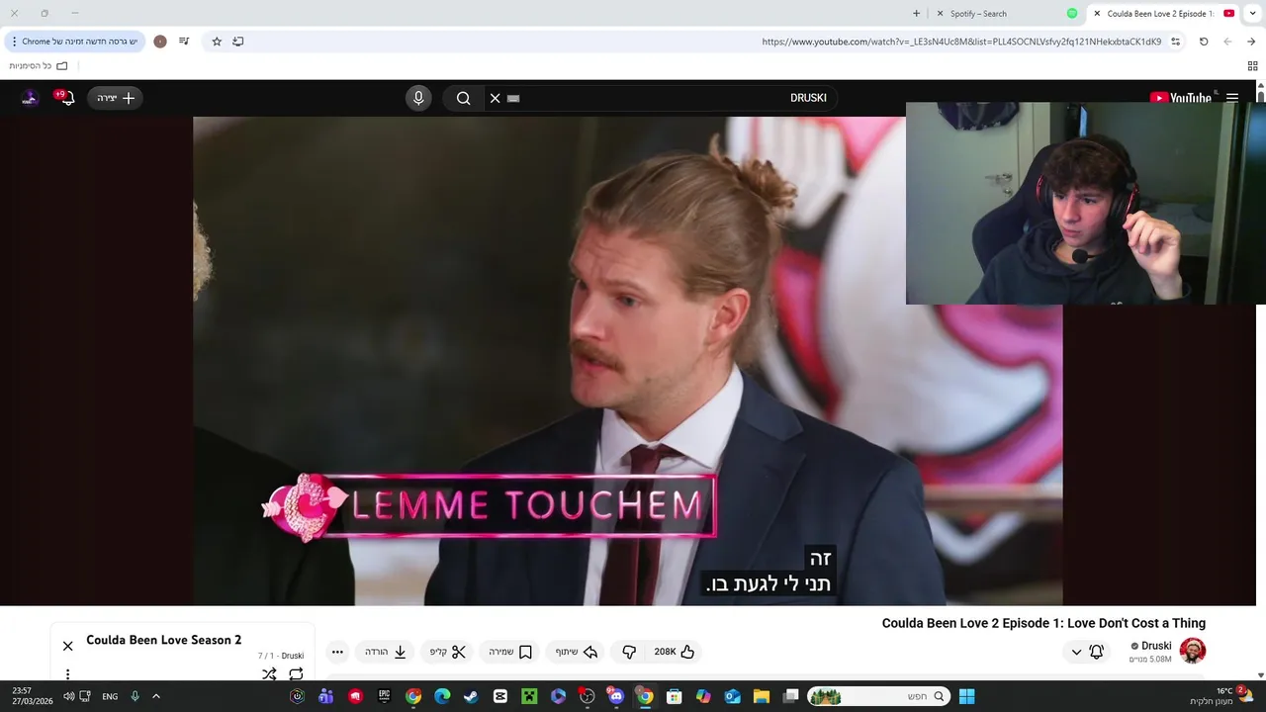Open Microsoft Edge from the taskbar
1266x712 pixels.
(x=442, y=697)
